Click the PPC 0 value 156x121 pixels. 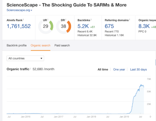[142, 32]
